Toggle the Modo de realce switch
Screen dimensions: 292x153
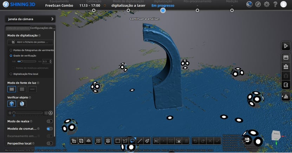50,121
